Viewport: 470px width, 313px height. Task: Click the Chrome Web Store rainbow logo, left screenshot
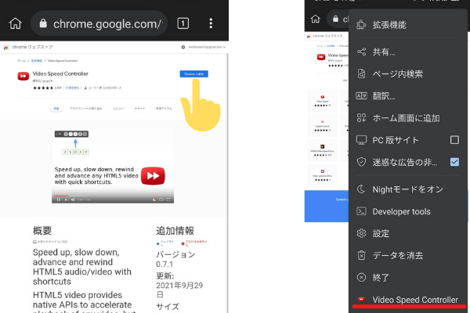coord(6,47)
